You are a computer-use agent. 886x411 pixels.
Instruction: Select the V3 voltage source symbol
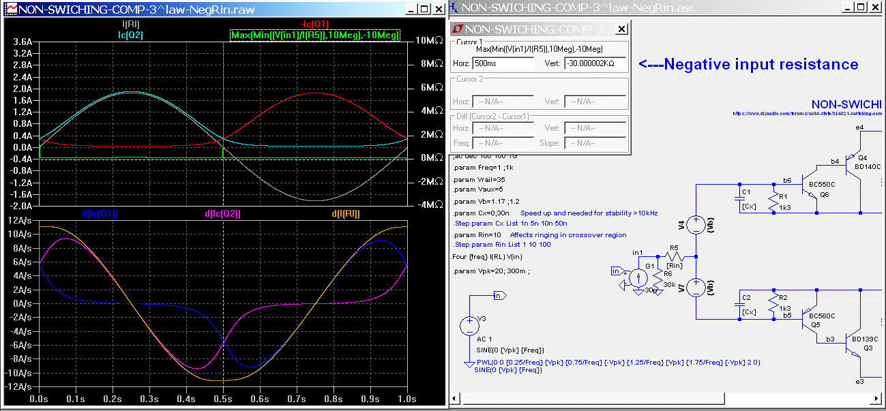coord(471,326)
